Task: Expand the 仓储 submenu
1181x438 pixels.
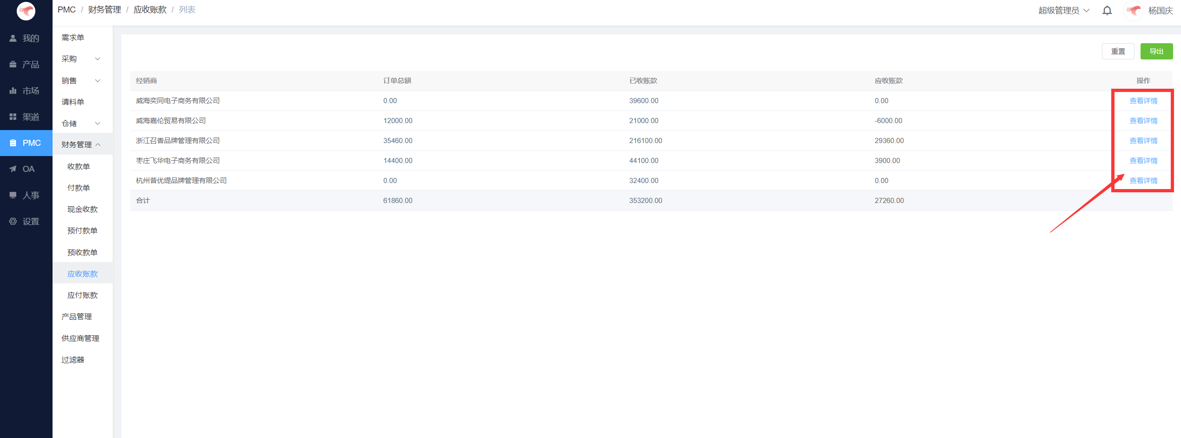Action: click(82, 123)
